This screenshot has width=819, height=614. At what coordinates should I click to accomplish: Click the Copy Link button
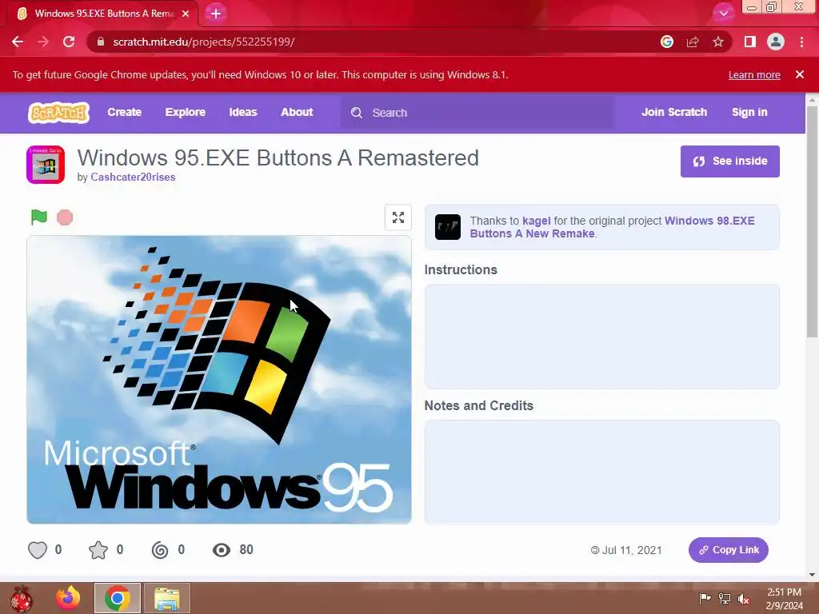click(728, 550)
